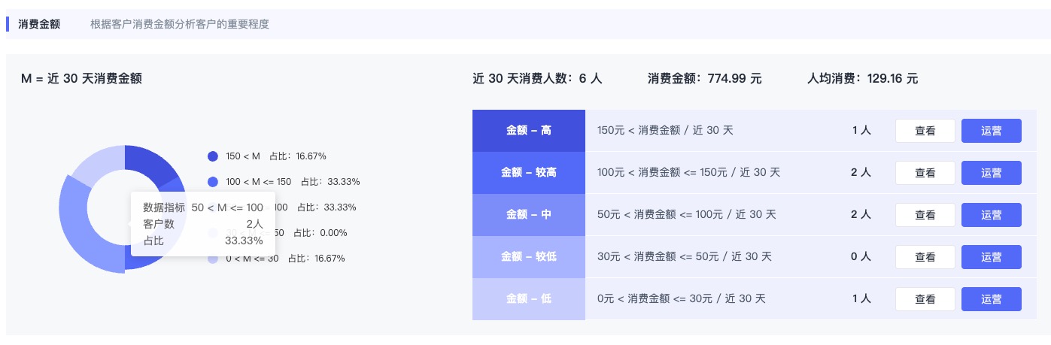Image resolution: width=1051 pixels, height=345 pixels.
Task: Click the 消费金额 section title
Action: pos(39,24)
